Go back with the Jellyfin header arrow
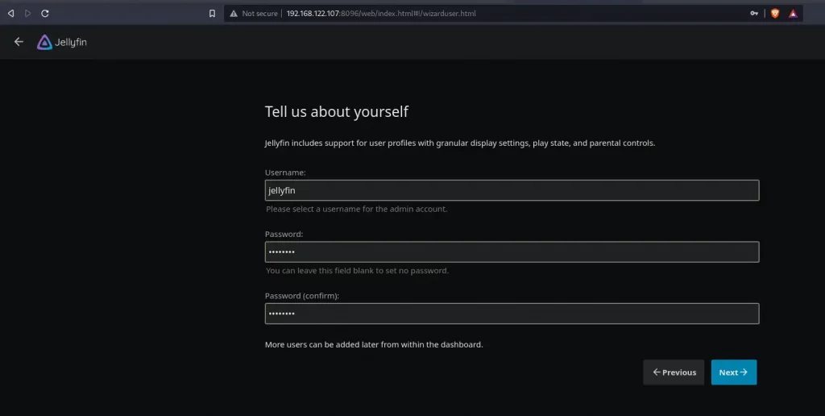This screenshot has width=825, height=416. tap(19, 42)
